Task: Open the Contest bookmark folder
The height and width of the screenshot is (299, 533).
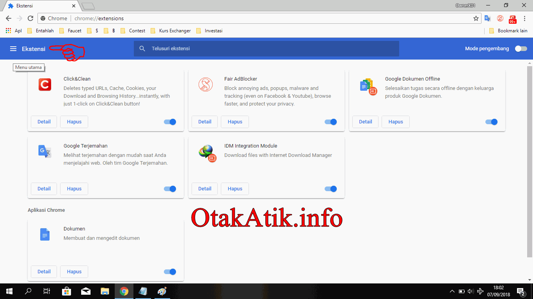Action: tap(133, 30)
